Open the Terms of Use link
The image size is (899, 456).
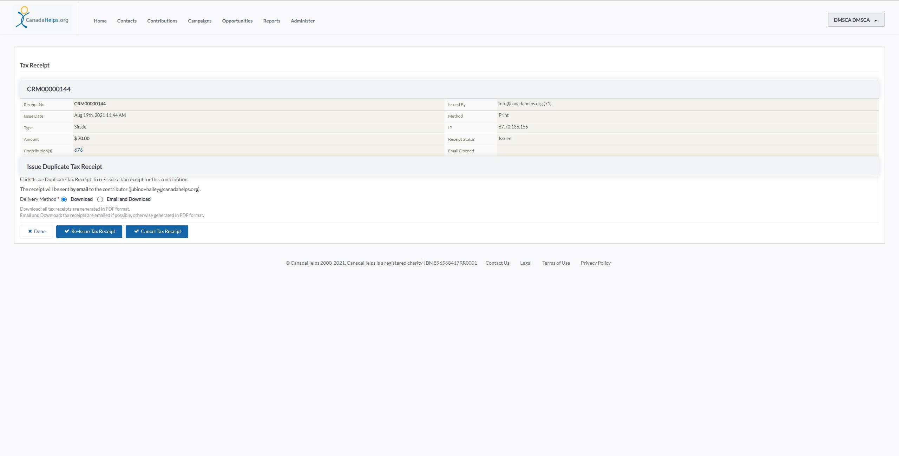[x=556, y=263]
